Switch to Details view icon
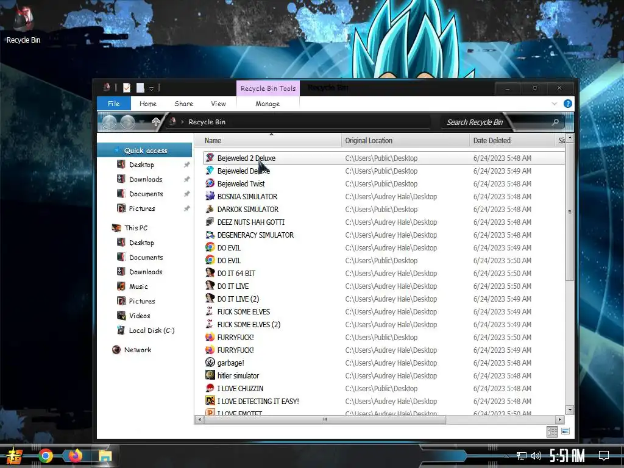Screen dimensions: 624x468 pos(552,431)
